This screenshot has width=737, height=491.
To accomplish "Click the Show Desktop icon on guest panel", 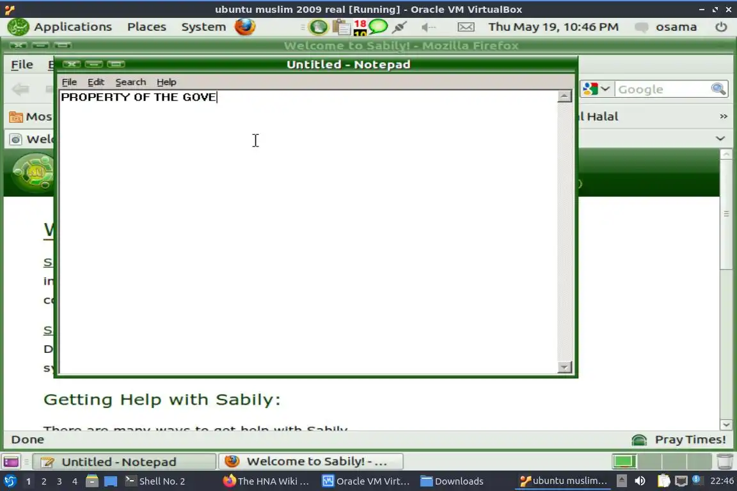I will [x=11, y=462].
